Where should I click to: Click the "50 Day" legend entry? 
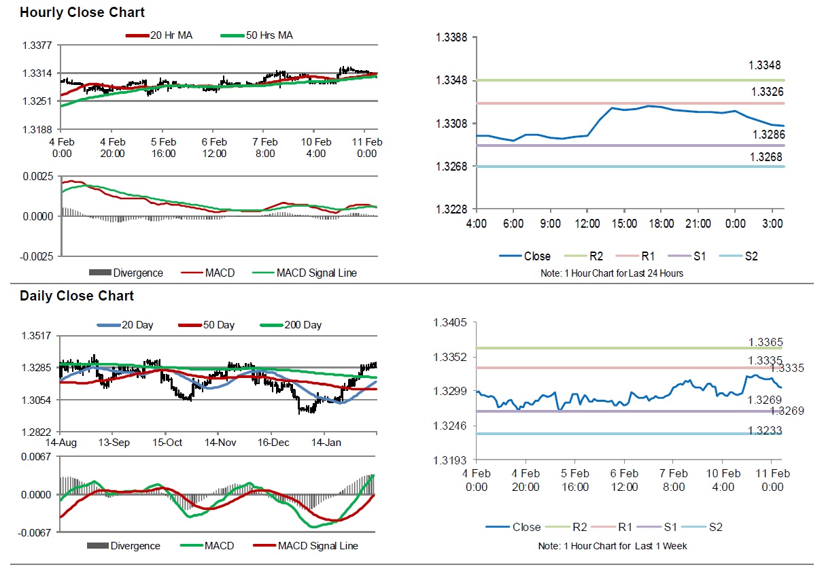pyautogui.click(x=206, y=325)
